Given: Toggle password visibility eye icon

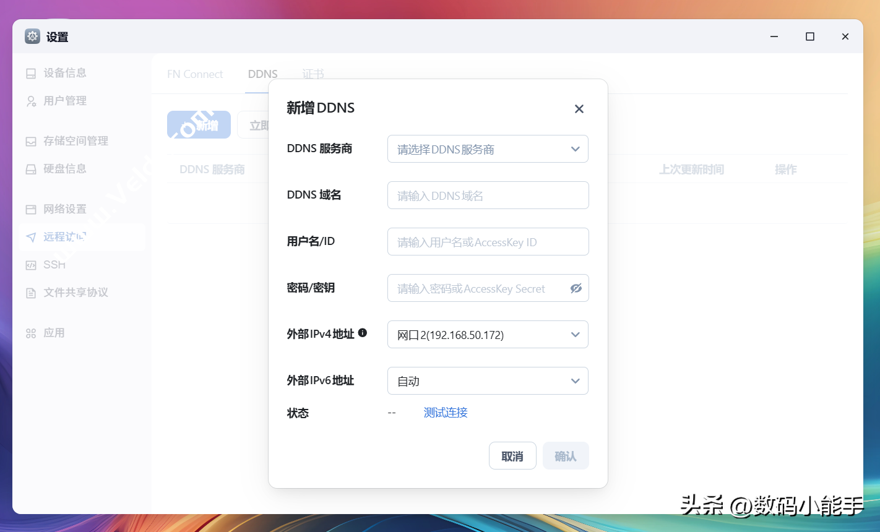Looking at the screenshot, I should pyautogui.click(x=576, y=288).
